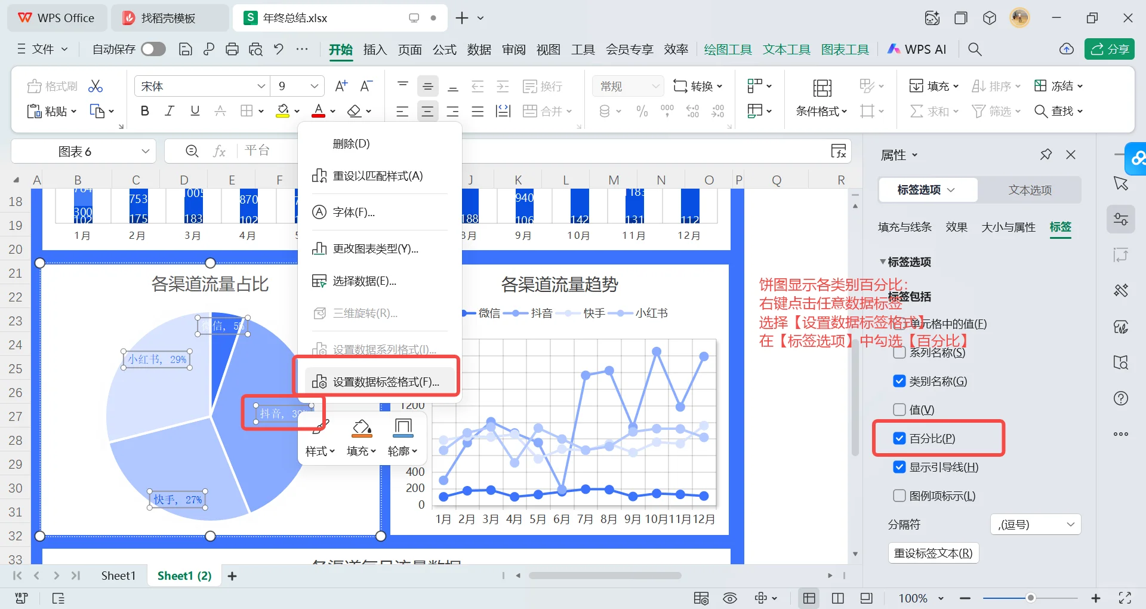Uncheck the 百分比 checkbox
Image resolution: width=1146 pixels, height=609 pixels.
(899, 438)
